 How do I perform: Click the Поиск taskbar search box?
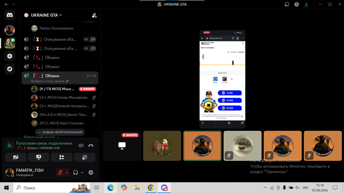coord(51,188)
